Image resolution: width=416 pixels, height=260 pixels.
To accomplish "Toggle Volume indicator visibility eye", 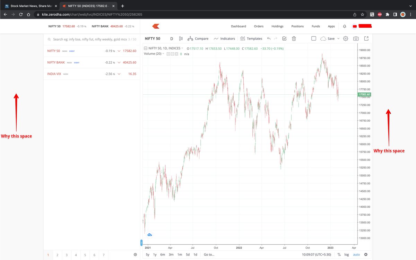I will coord(168,54).
